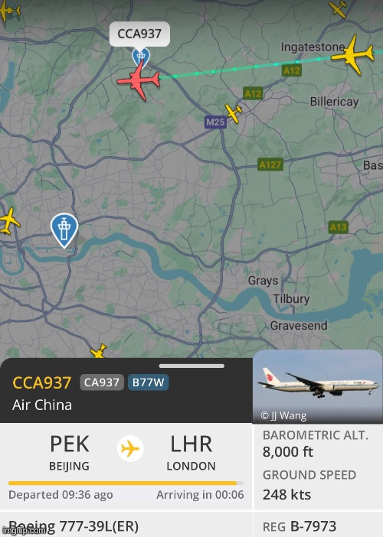383x537 pixels.
Task: Expand the flight panel using drag handle
Action: (x=191, y=366)
